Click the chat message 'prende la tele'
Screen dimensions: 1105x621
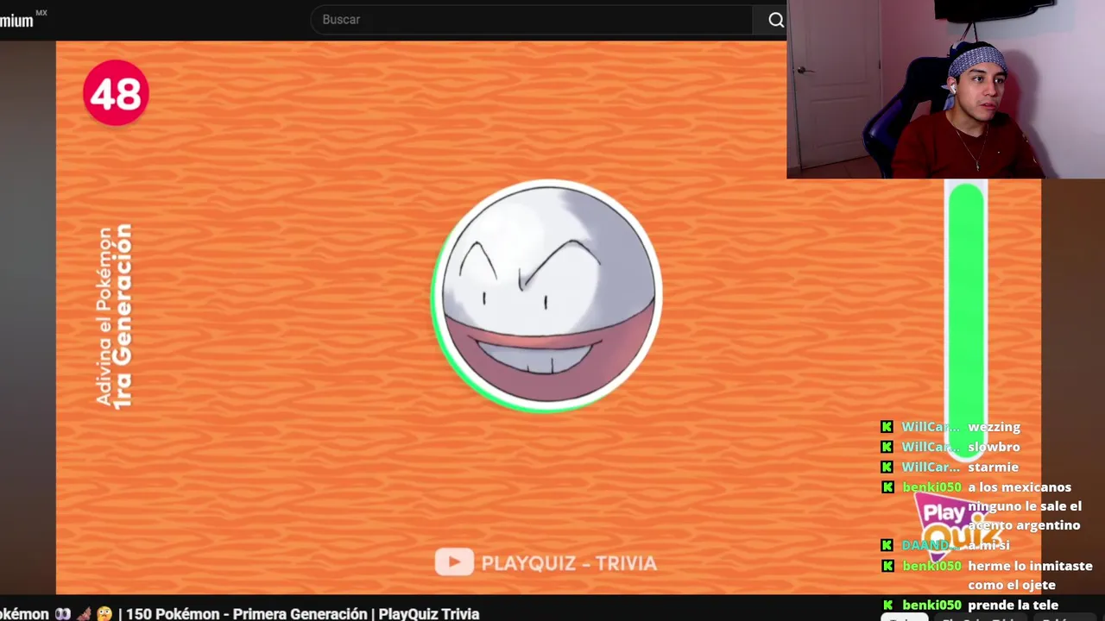click(x=1013, y=605)
